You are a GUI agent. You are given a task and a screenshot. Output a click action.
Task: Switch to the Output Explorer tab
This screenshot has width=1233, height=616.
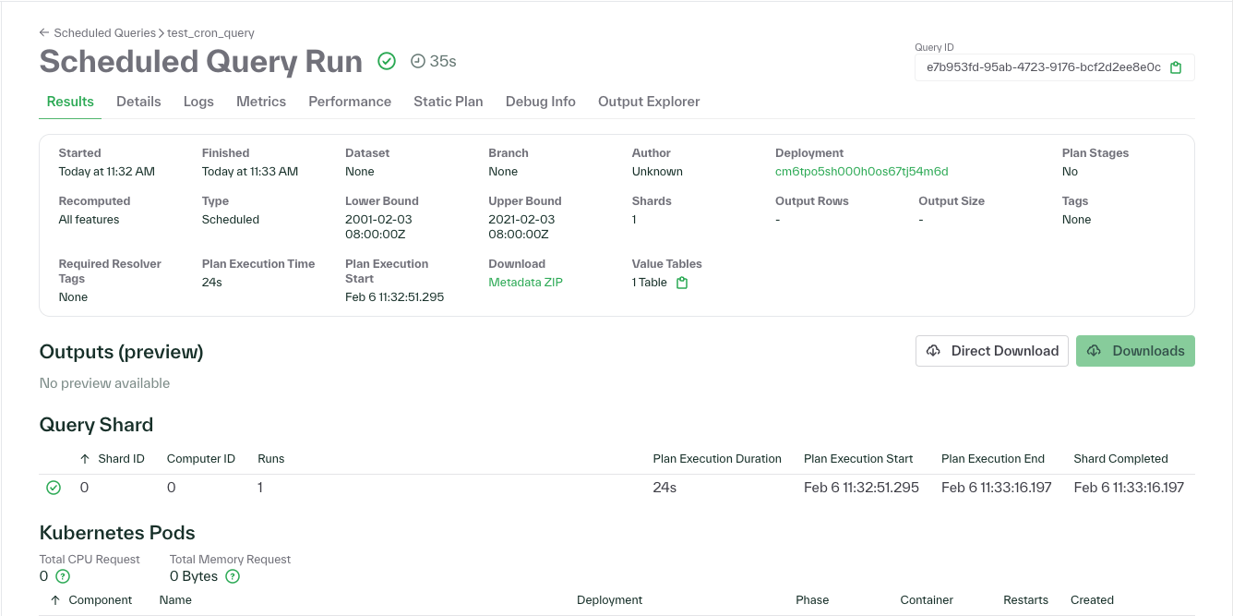(x=648, y=102)
